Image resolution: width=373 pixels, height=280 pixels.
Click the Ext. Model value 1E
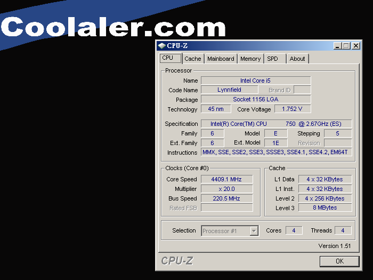(x=275, y=143)
